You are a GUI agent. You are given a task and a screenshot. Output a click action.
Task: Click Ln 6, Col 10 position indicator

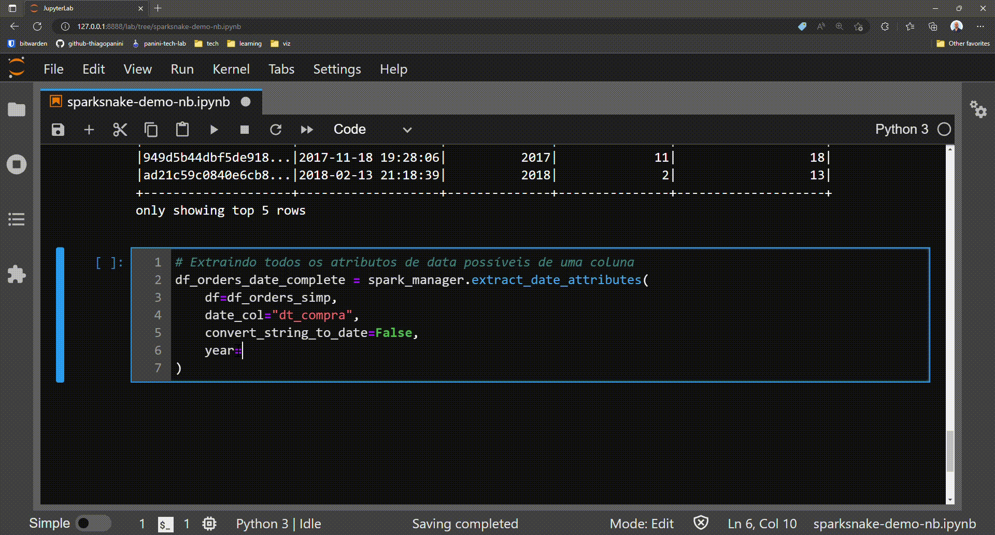coord(762,524)
